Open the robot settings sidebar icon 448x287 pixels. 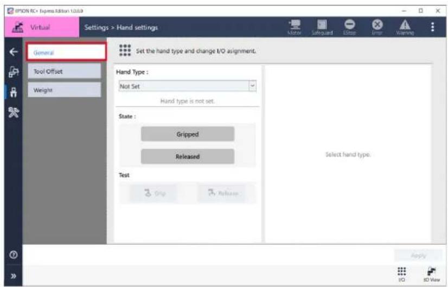pyautogui.click(x=14, y=72)
